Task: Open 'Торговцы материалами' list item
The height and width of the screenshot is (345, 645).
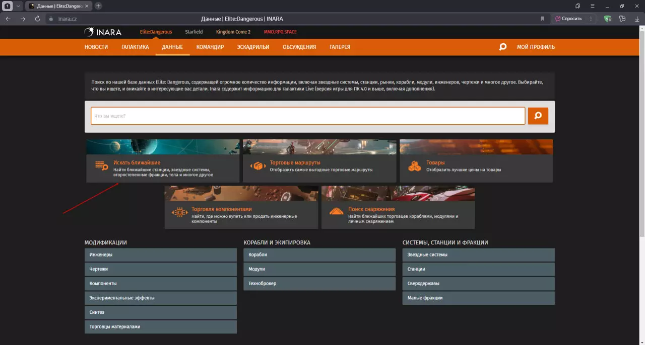Action: (161, 326)
